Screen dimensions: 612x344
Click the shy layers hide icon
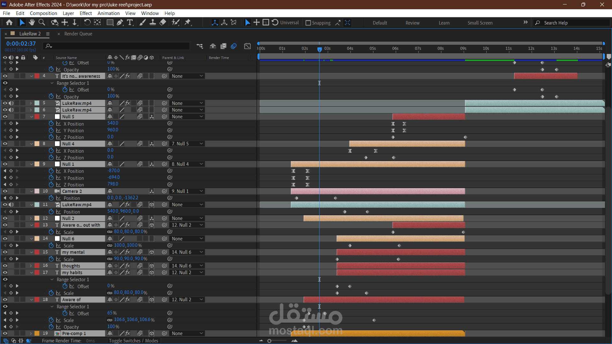coord(213,46)
